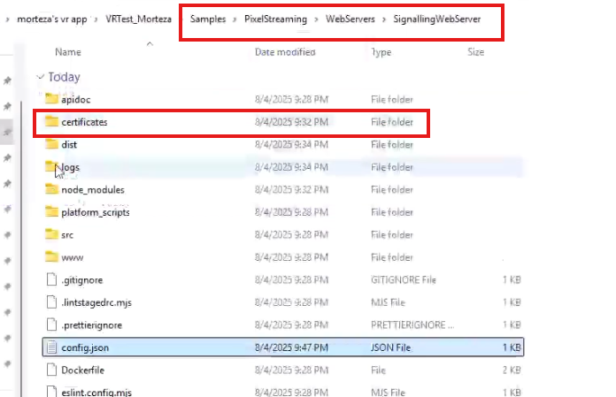Select the .gitignore file name

(81, 279)
